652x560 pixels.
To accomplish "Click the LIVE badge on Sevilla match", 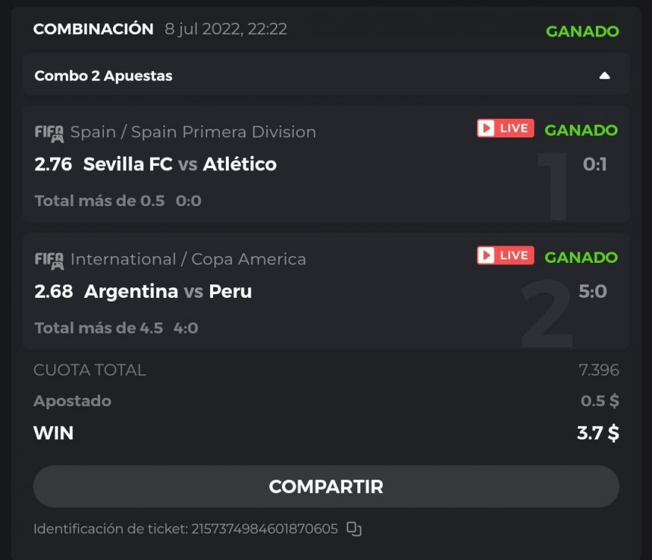I will [x=505, y=128].
